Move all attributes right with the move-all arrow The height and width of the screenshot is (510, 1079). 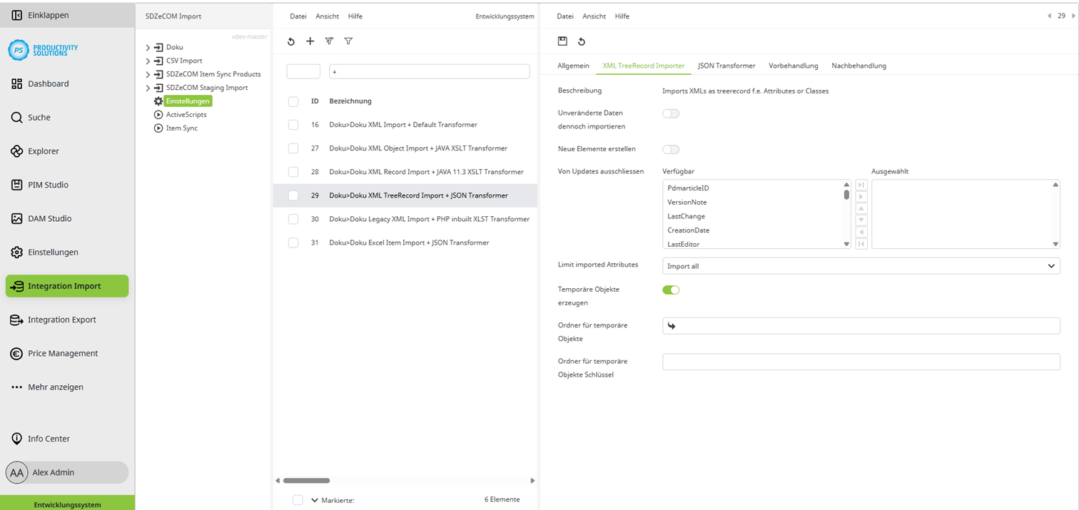coord(861,184)
